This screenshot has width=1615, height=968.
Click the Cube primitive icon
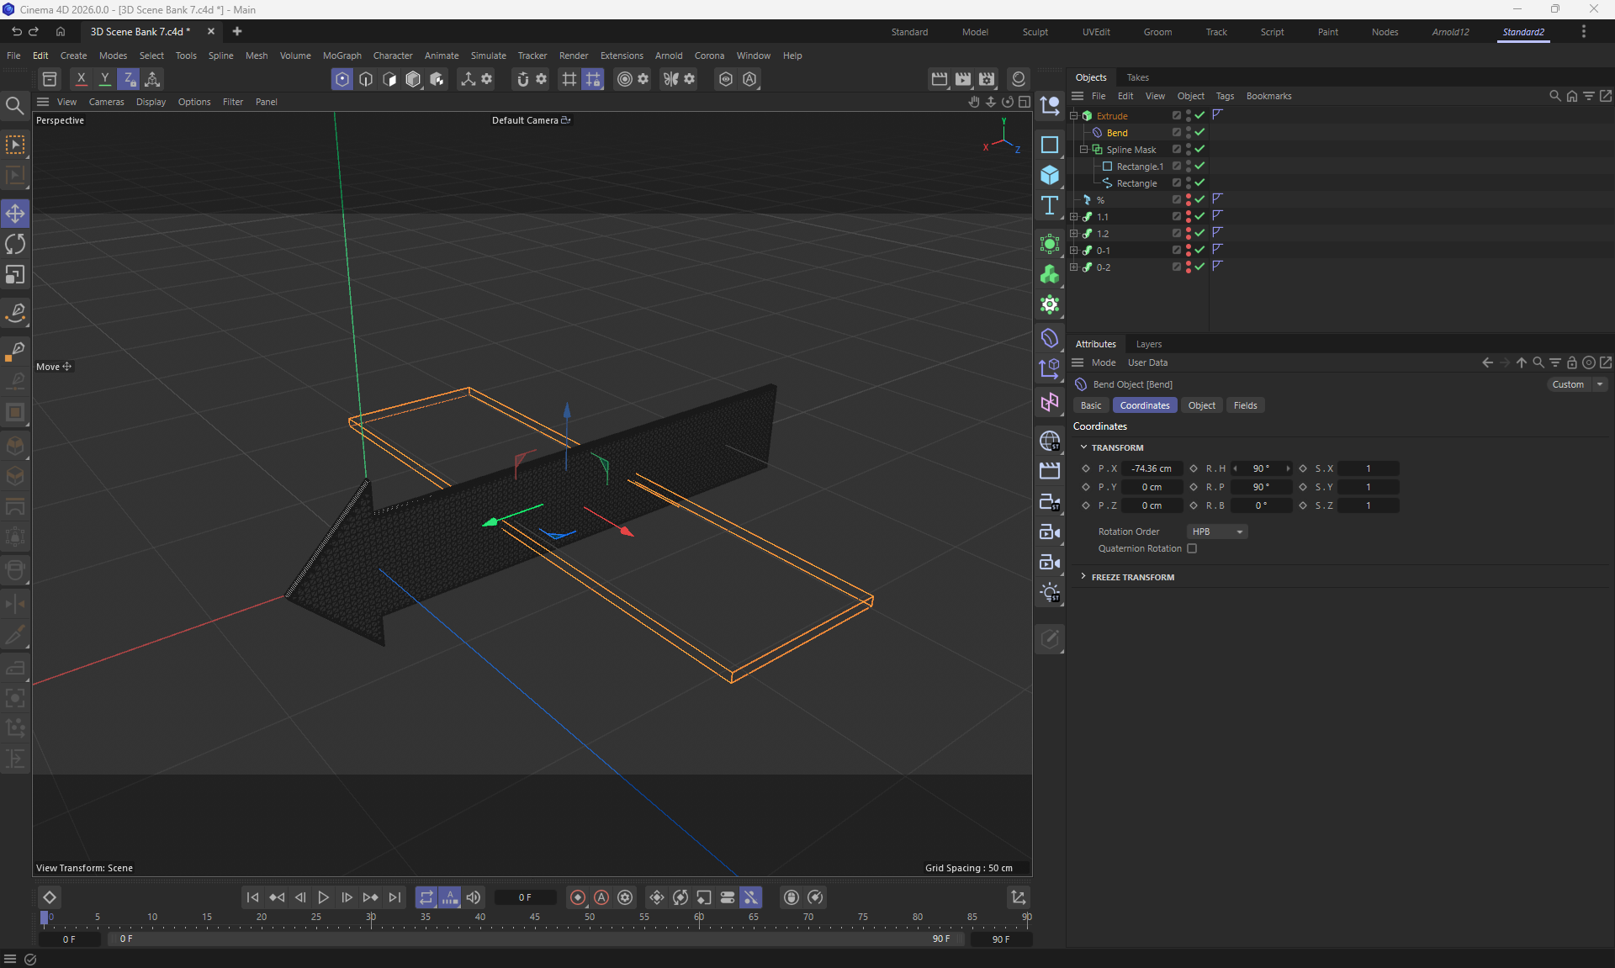[x=1049, y=175]
